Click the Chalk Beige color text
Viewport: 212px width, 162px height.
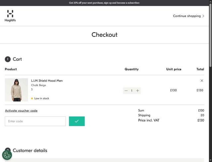pyautogui.click(x=38, y=85)
